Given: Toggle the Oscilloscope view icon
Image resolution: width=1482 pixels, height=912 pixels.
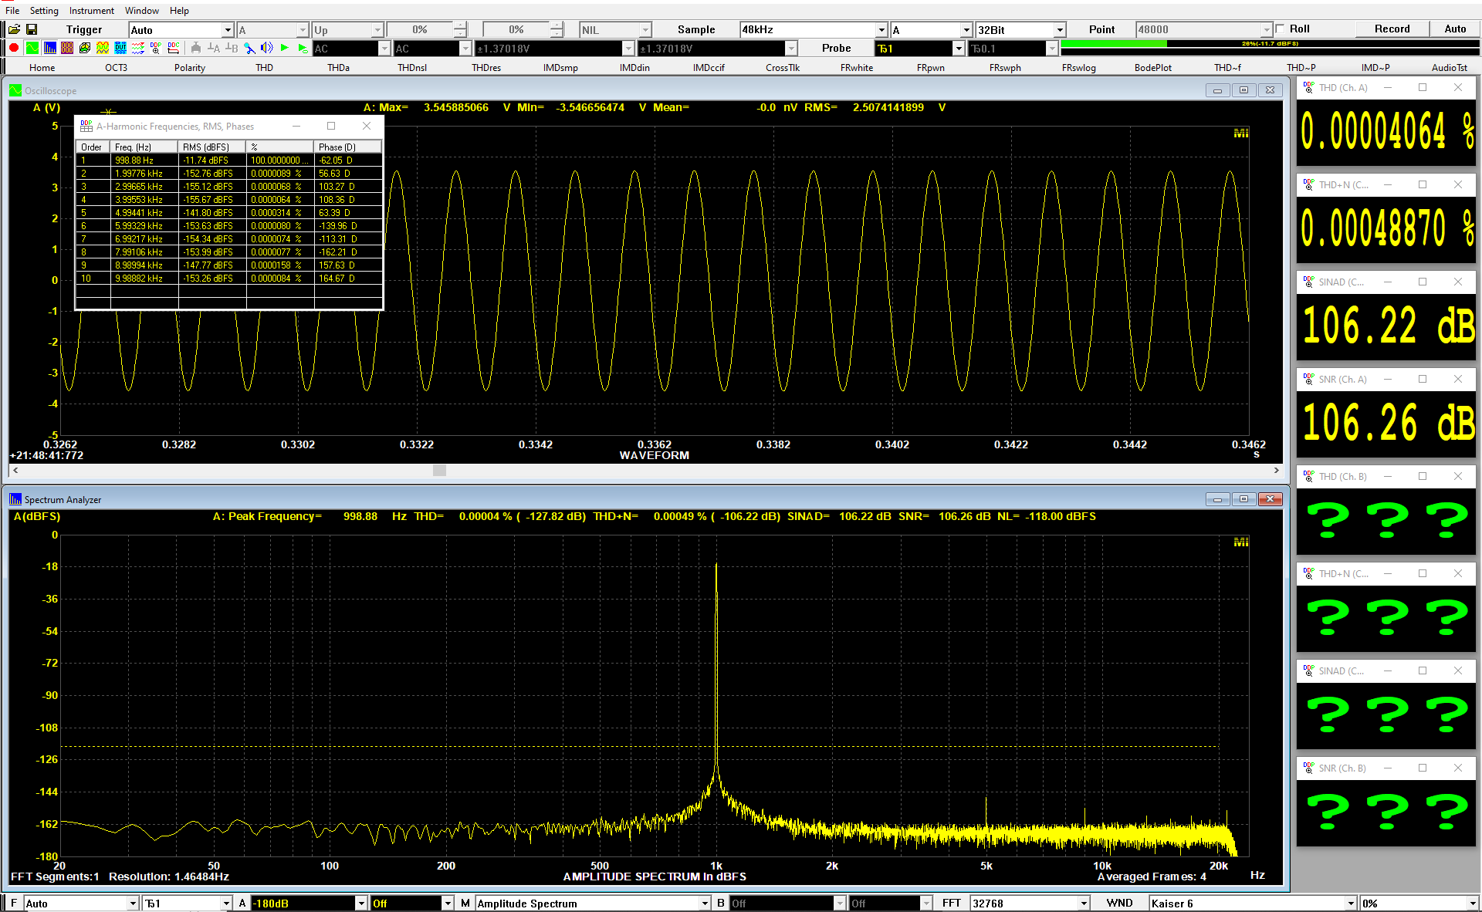Looking at the screenshot, I should tap(32, 48).
